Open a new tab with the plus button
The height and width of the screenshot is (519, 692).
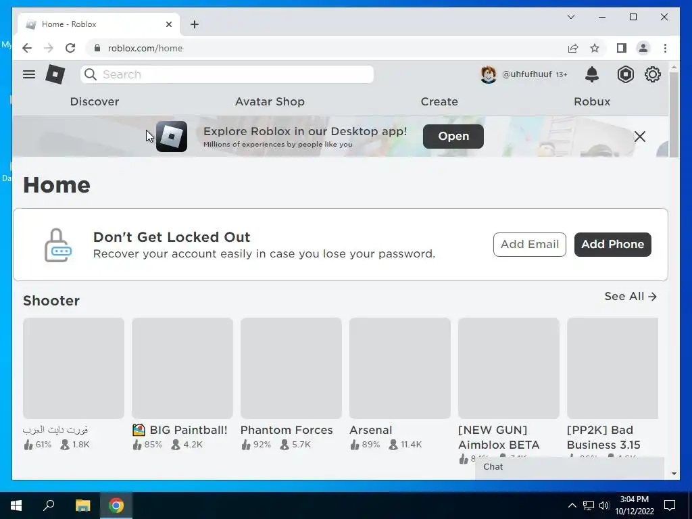195,24
